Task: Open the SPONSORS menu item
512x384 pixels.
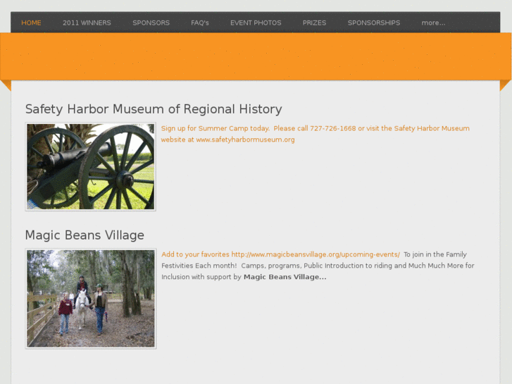Action: (151, 23)
